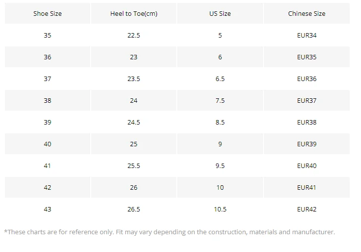The height and width of the screenshot is (252, 361).
Task: Click the EUR34 Chinese size cell
Action: coord(307,35)
